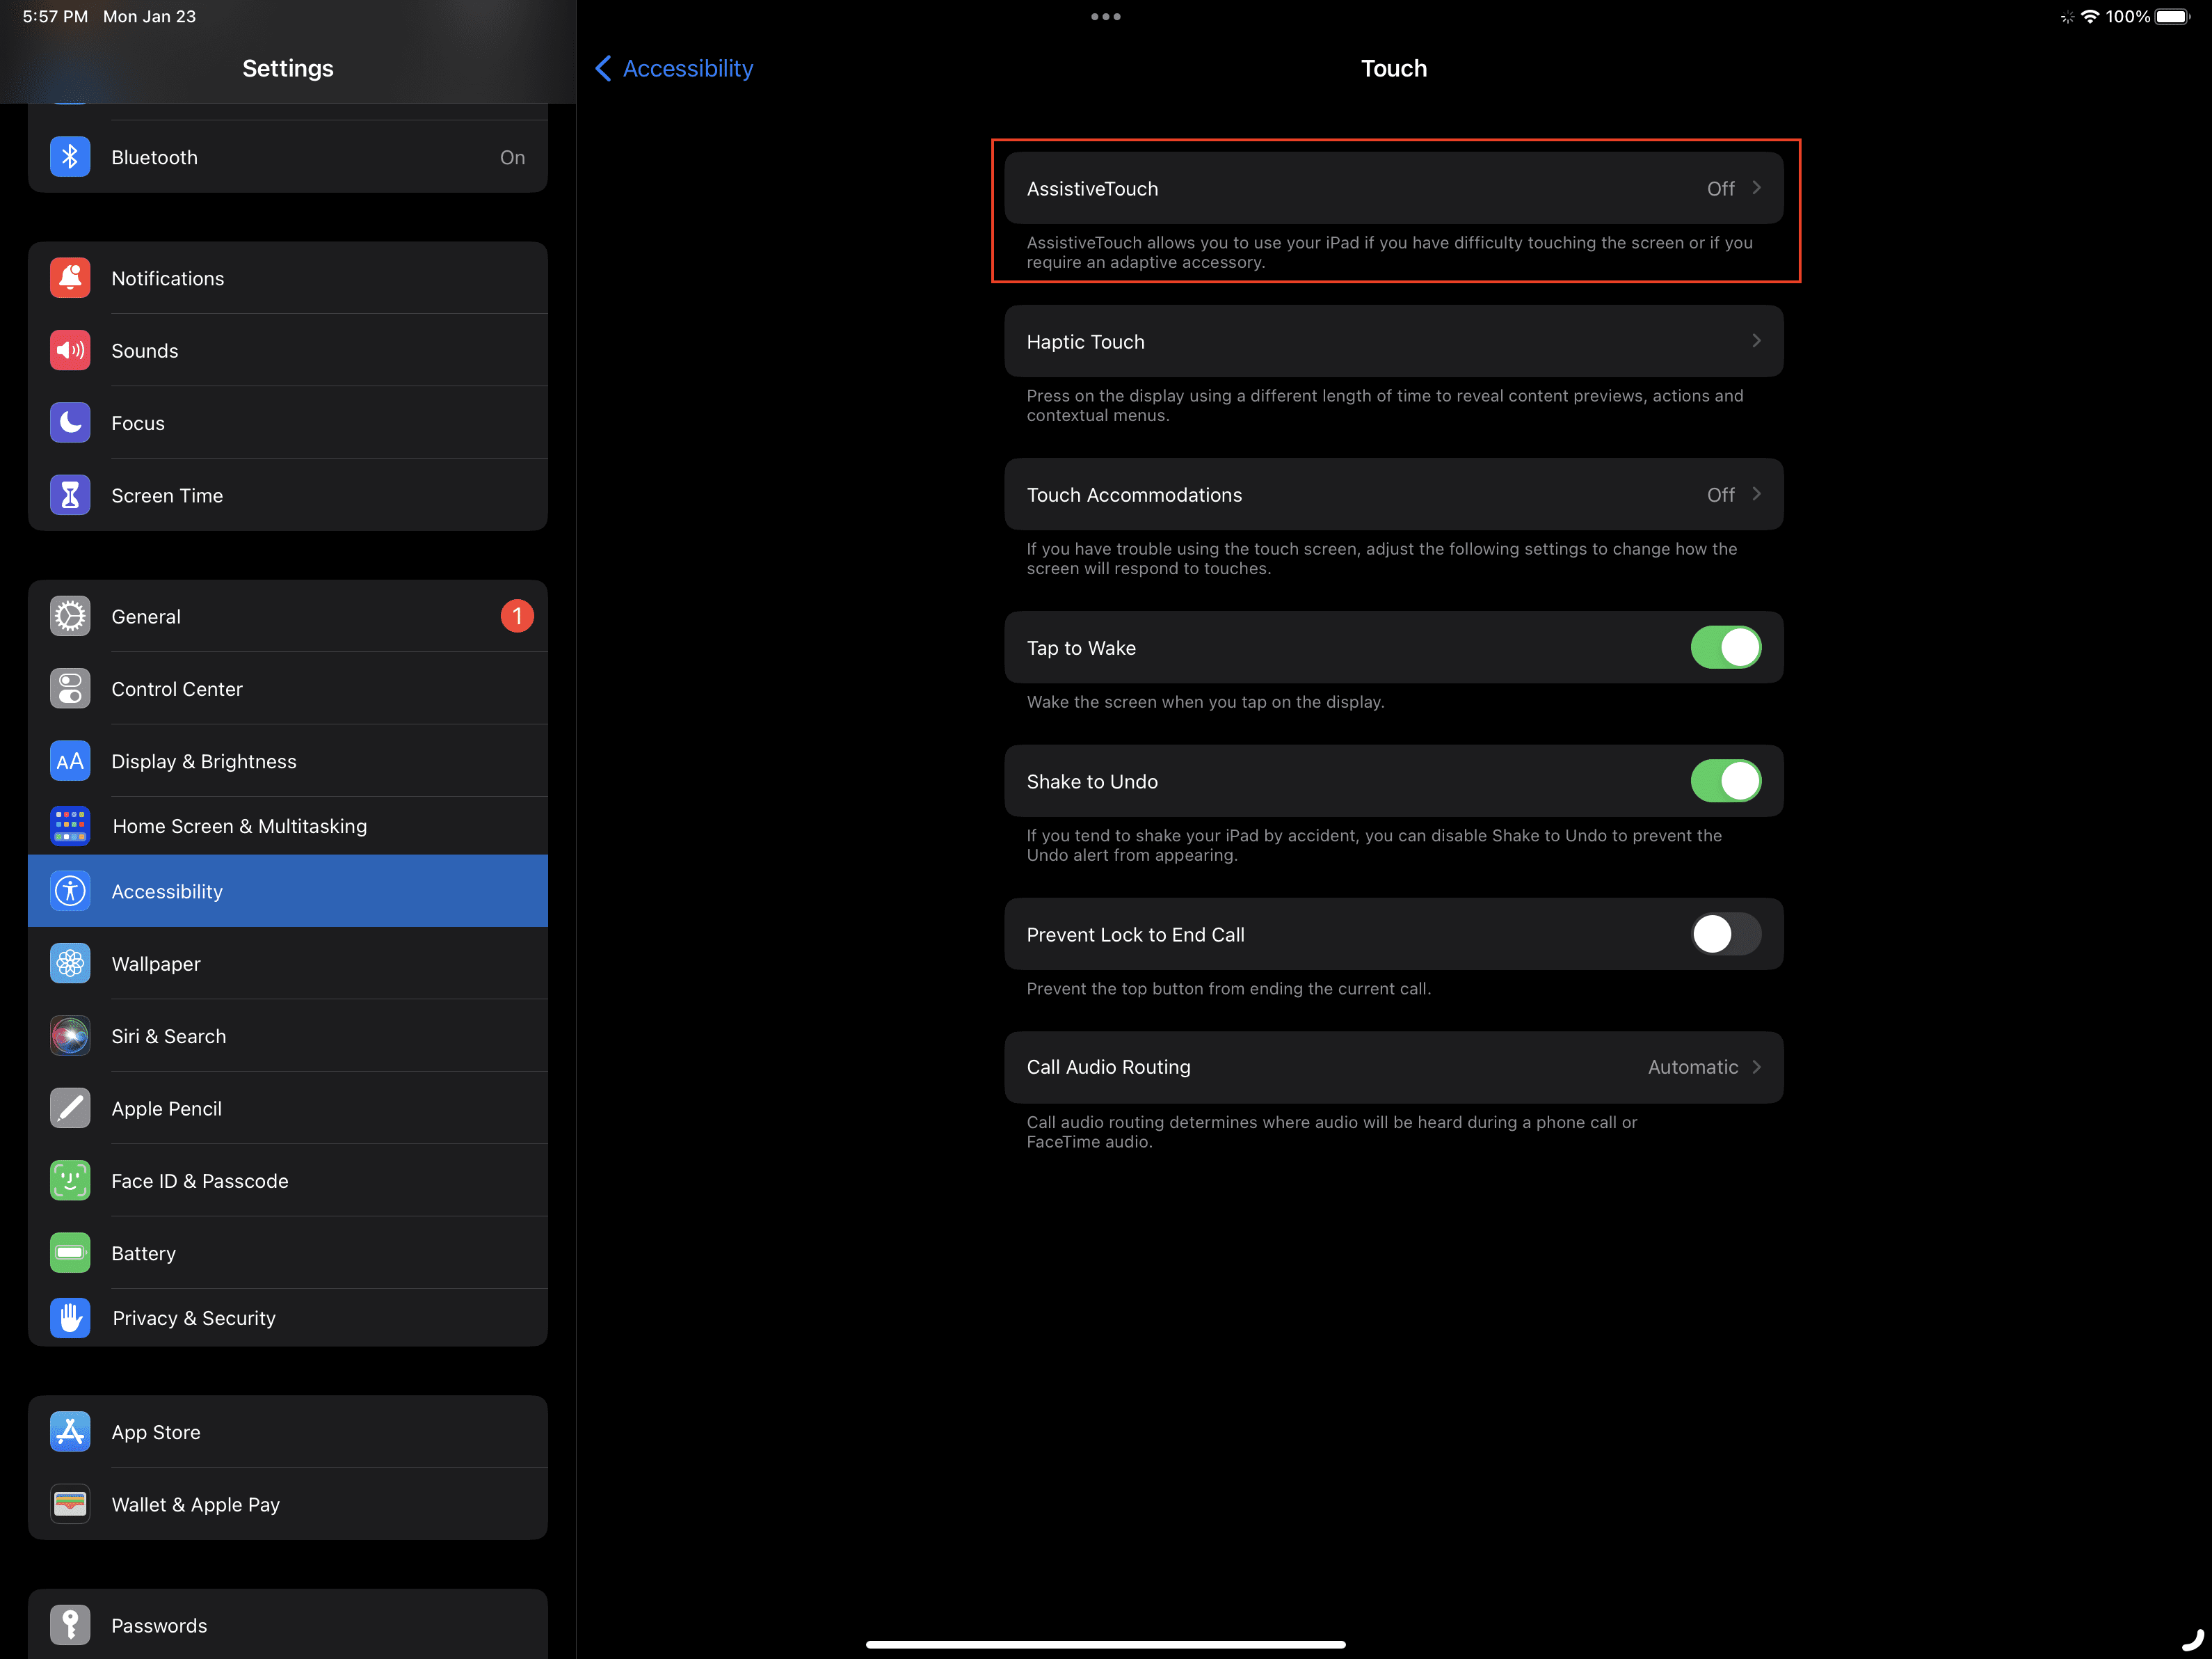Open General using the gear icon

(x=70, y=617)
